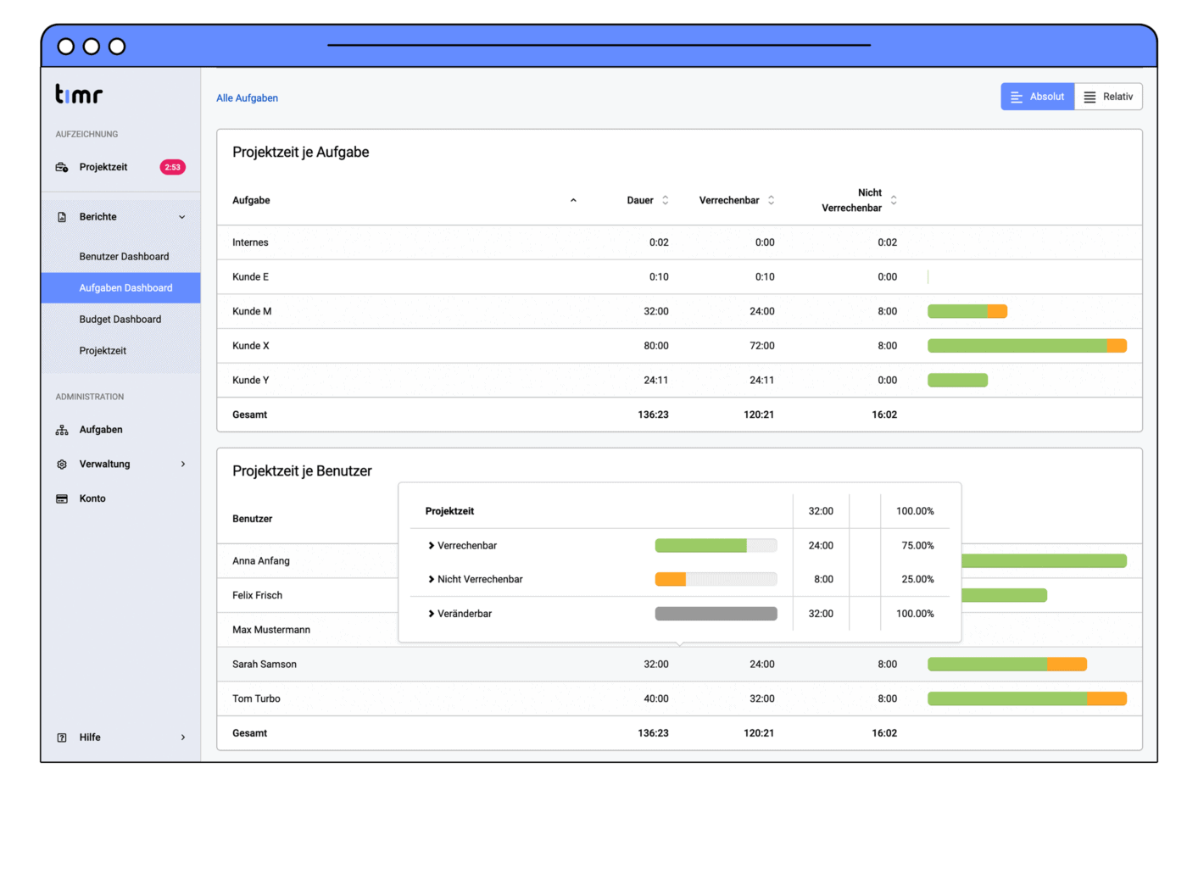
Task: Click Hilfe label in sidebar
Action: tap(90, 737)
